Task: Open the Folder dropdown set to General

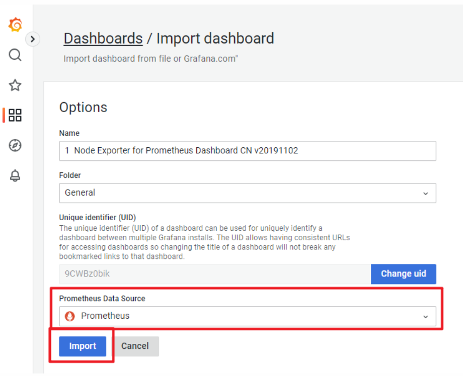Action: click(x=248, y=193)
